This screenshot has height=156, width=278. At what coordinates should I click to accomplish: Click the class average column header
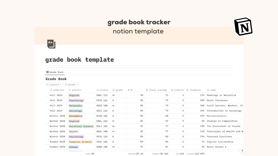pos(156,90)
